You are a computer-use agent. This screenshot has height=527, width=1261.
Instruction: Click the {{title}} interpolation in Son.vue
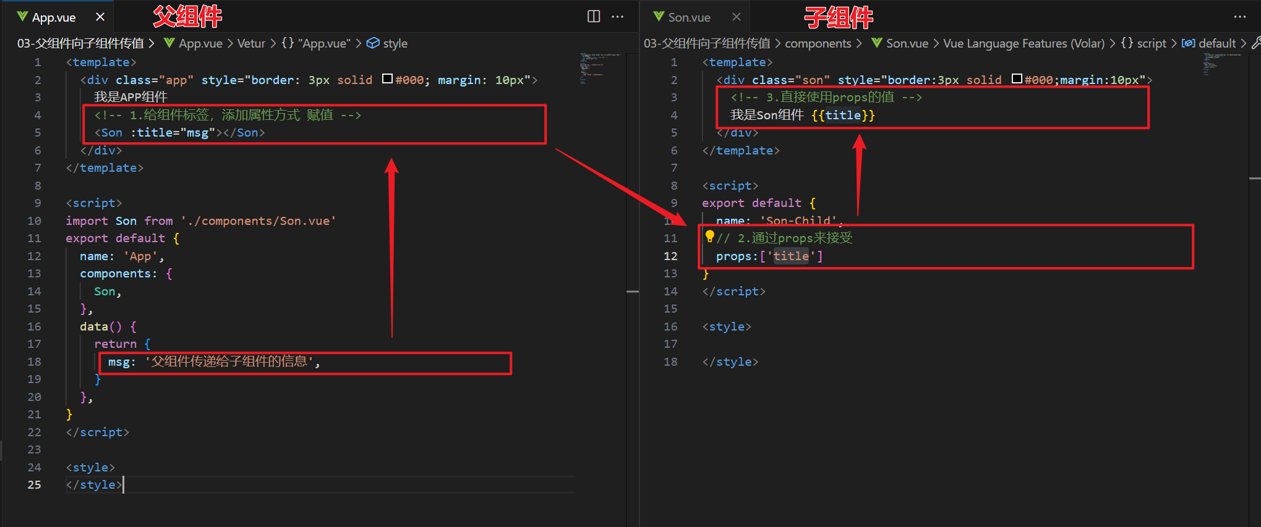coord(843,115)
